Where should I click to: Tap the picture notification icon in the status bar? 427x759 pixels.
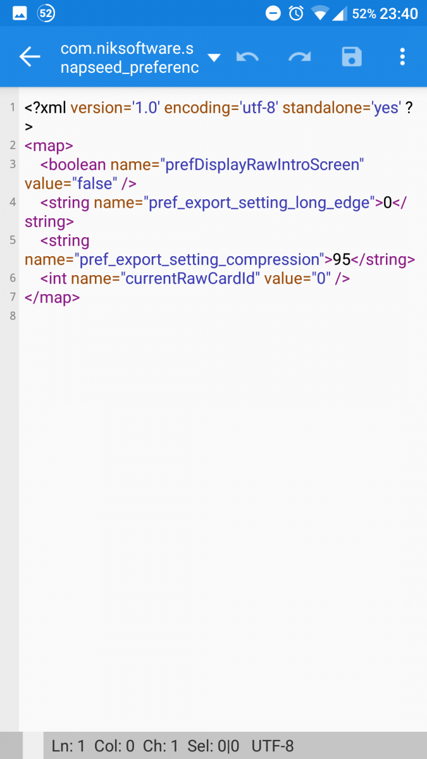[20, 13]
